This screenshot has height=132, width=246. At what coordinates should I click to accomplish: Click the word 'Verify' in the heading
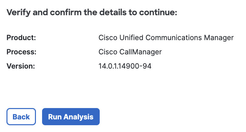coord(16,13)
